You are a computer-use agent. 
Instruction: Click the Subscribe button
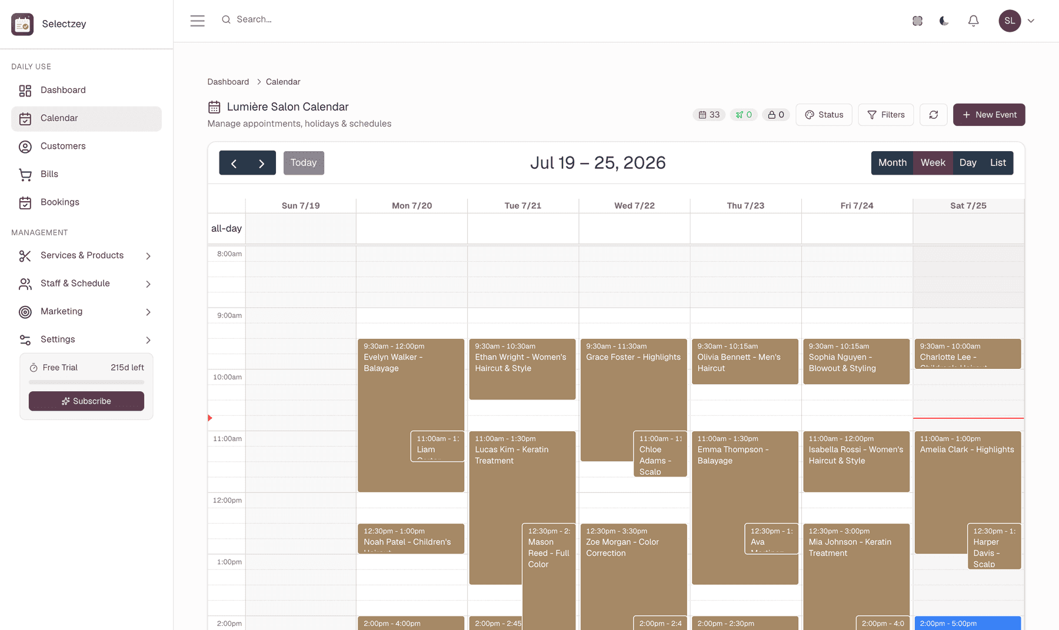[x=86, y=401]
